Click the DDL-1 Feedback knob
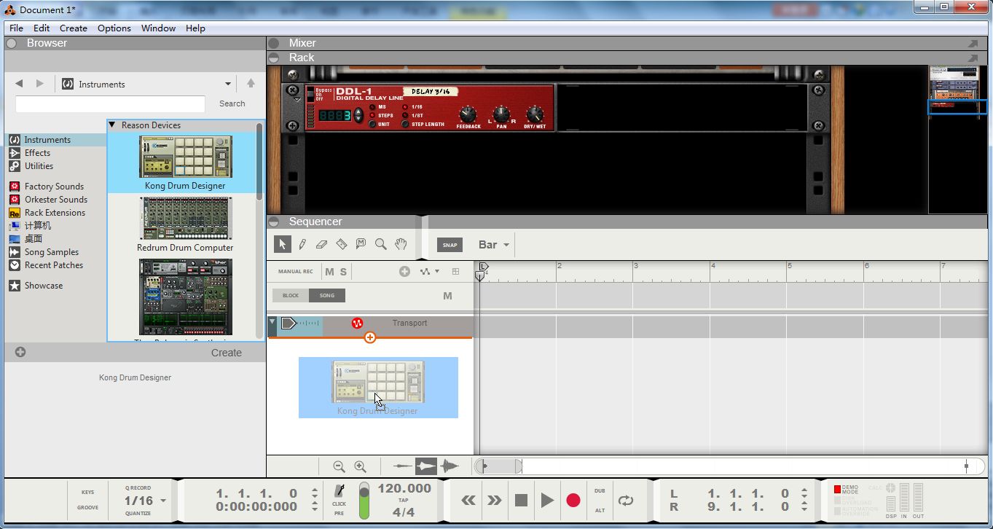Screen dimensions: 993x529 click(x=467, y=114)
